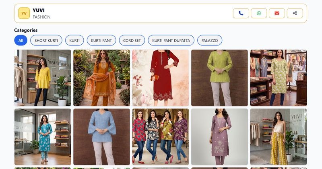Open the yellow printed palazzo photo

279,137
